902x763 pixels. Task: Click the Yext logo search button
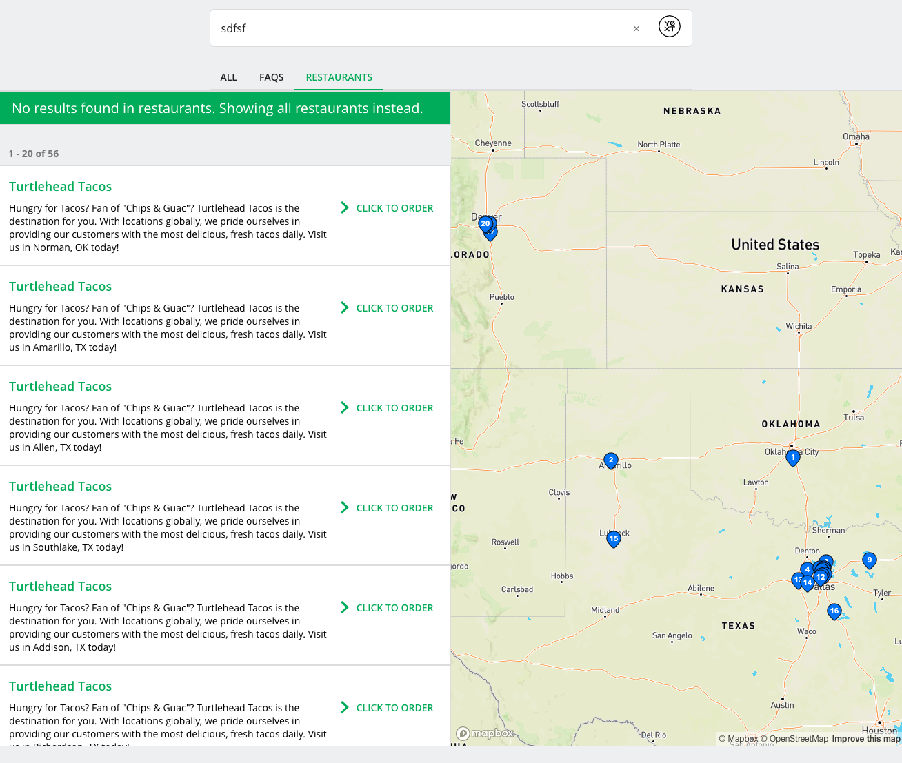pyautogui.click(x=669, y=26)
